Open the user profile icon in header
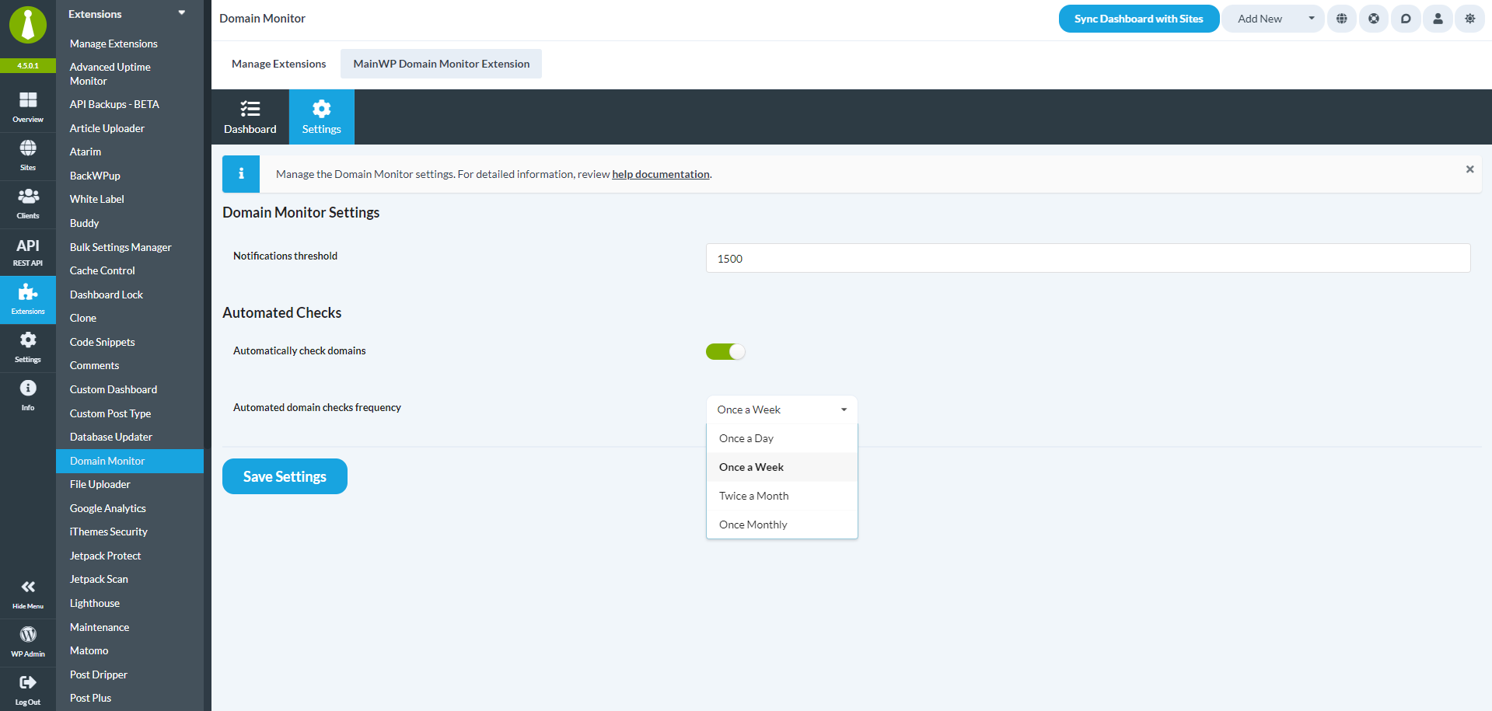 [x=1438, y=19]
